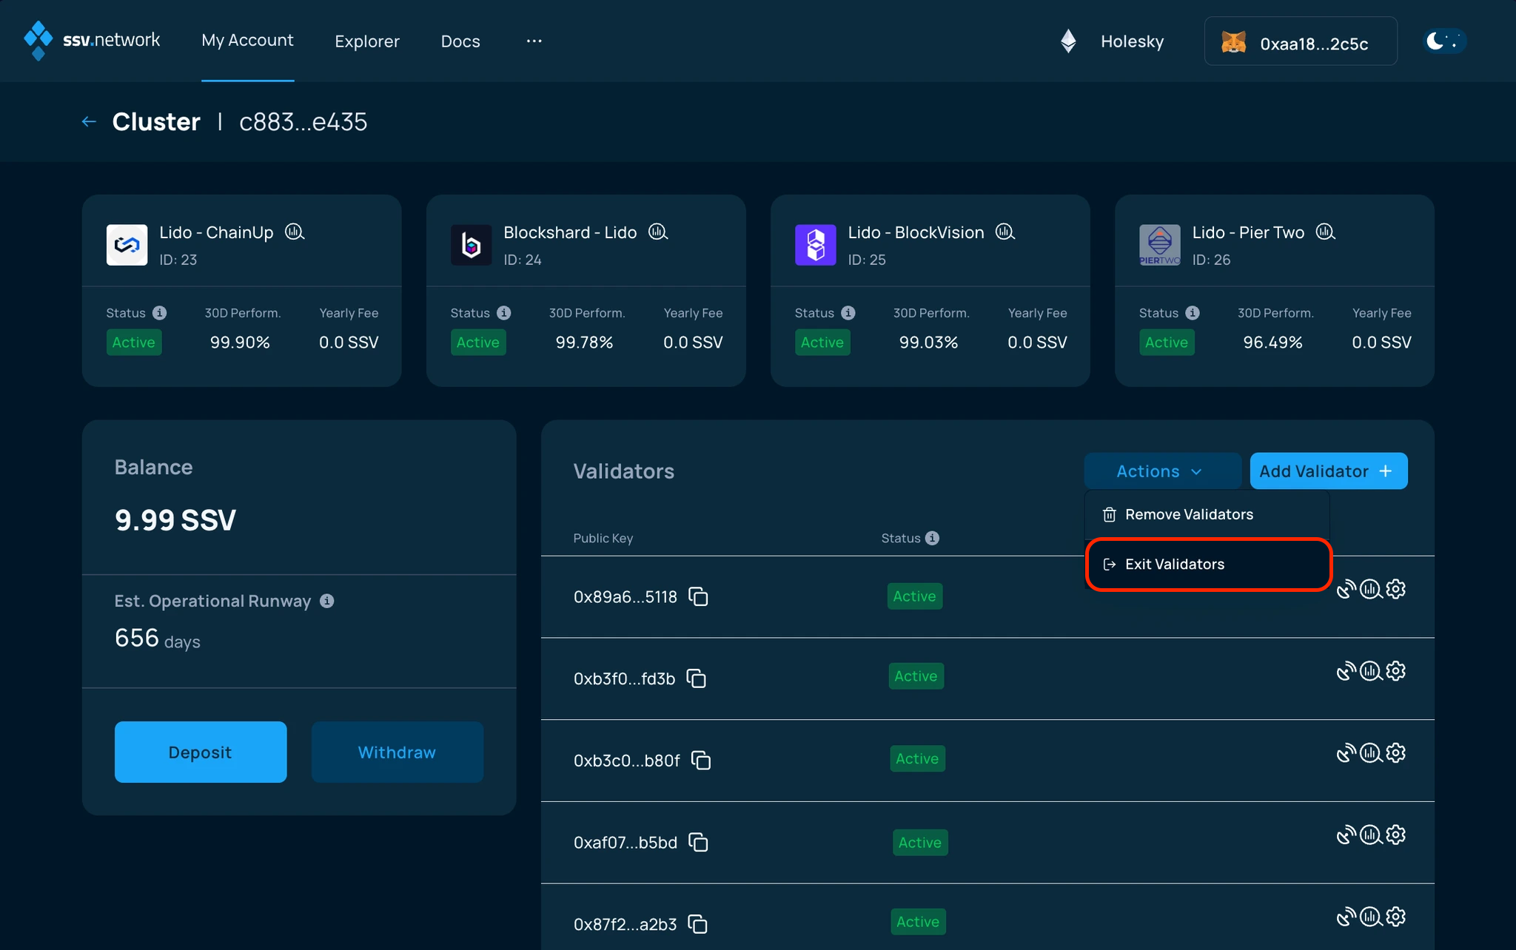This screenshot has width=1516, height=950.
Task: Collapse the Actions dropdown
Action: tap(1162, 471)
